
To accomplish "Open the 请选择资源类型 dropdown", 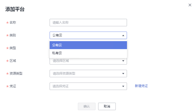I will tap(88, 74).
